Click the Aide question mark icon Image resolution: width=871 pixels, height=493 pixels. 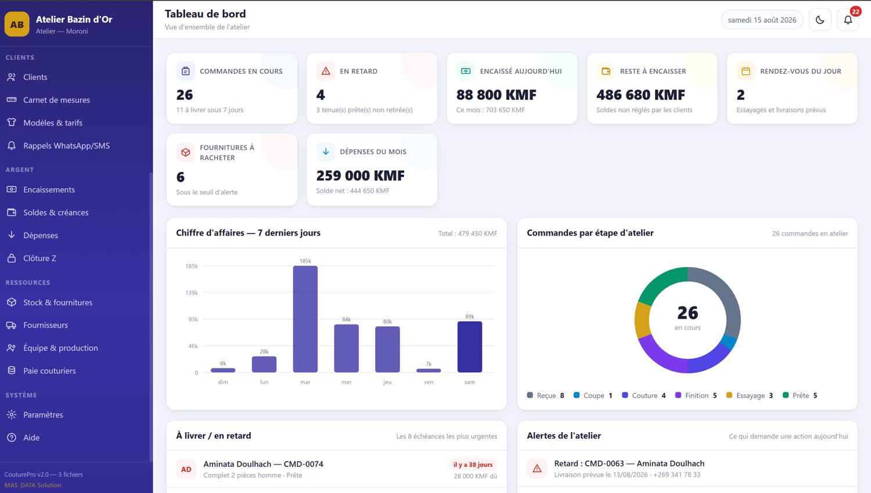(12, 438)
